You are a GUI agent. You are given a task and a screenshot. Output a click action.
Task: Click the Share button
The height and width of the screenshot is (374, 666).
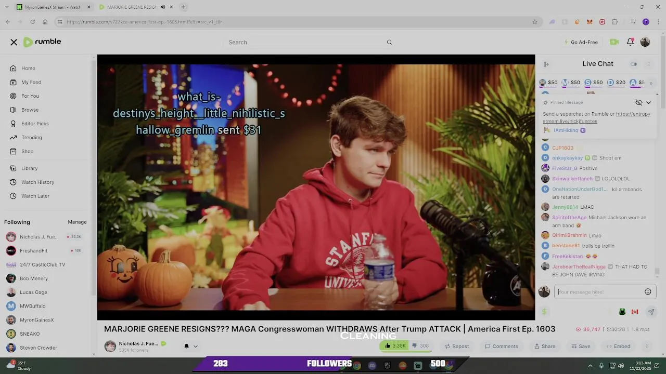[x=545, y=346]
